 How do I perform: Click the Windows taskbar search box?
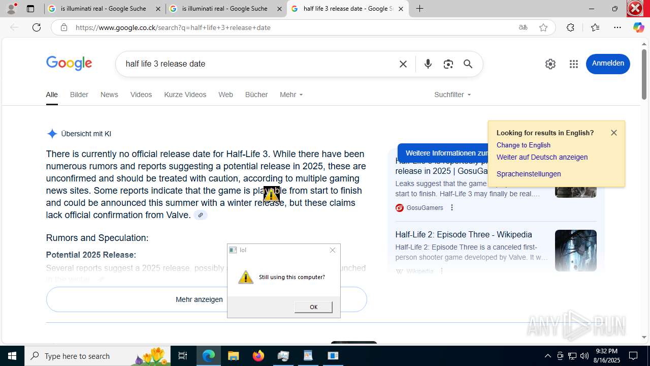point(97,356)
